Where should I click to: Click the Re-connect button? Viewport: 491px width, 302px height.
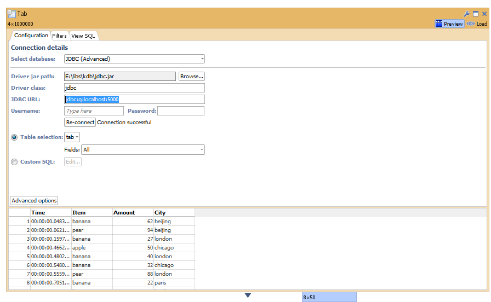[80, 123]
